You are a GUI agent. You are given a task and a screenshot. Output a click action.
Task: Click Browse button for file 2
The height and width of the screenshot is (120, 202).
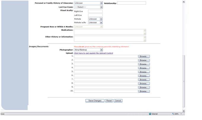(x=144, y=60)
